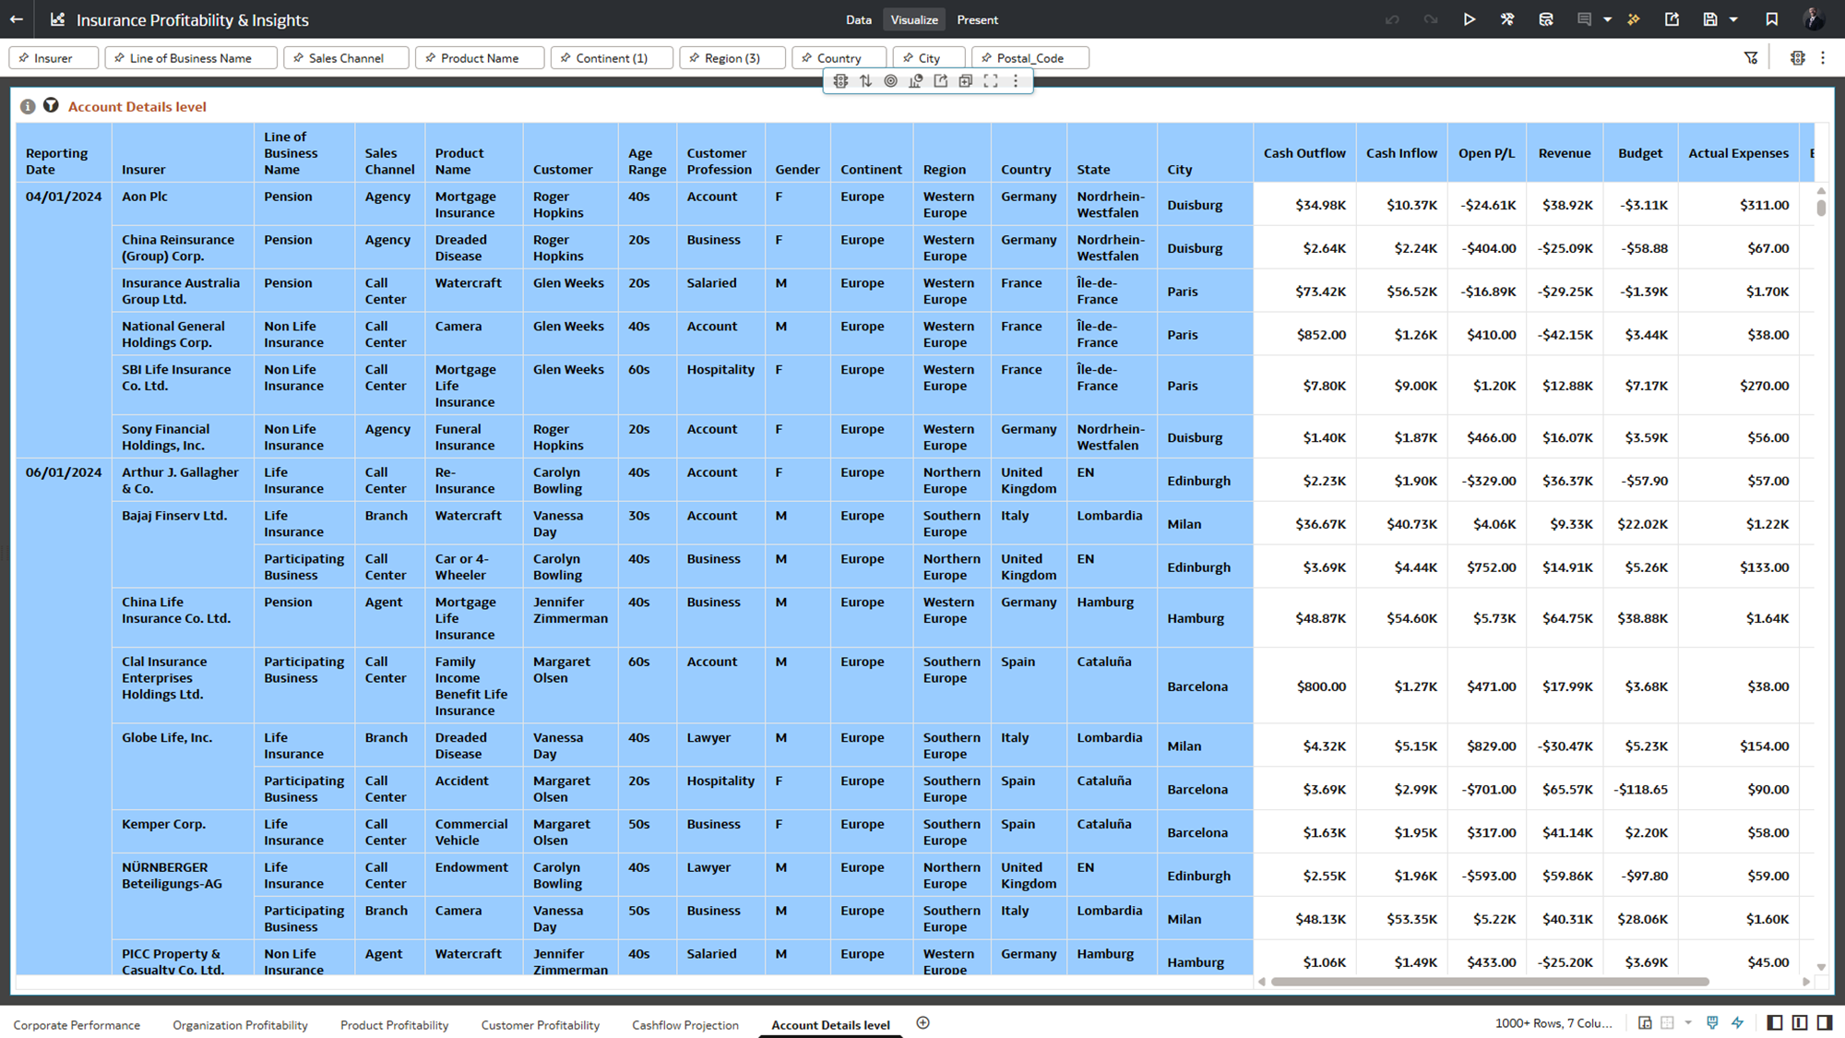Click the Preview play icon
The width and height of the screenshot is (1845, 1038).
tap(1469, 19)
